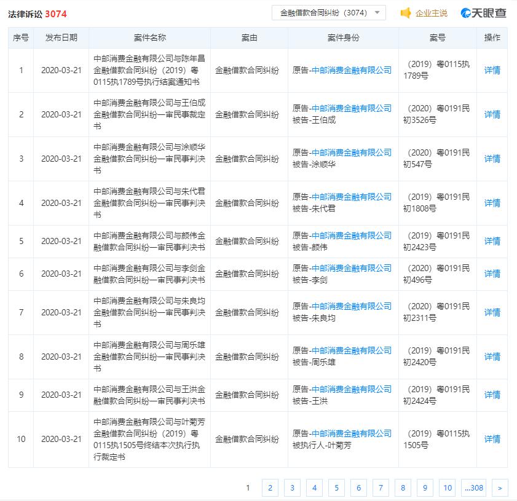Go to page 3 of results

pyautogui.click(x=292, y=487)
